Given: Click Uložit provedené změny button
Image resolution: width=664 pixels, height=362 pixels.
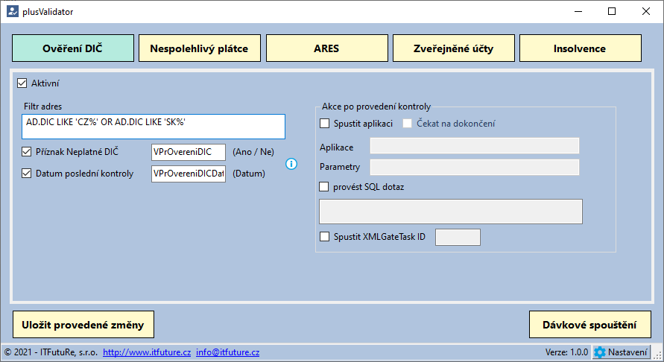Looking at the screenshot, I should pos(83,325).
